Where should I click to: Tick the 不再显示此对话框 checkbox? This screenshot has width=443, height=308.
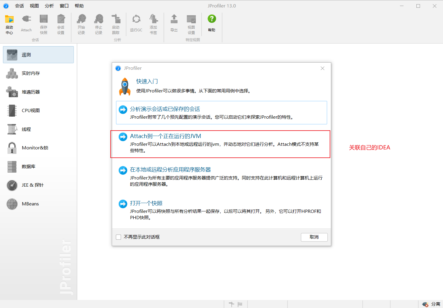pyautogui.click(x=118, y=237)
